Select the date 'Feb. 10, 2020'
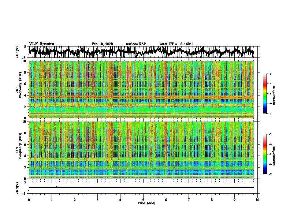The image size is (290, 224). pyautogui.click(x=102, y=44)
